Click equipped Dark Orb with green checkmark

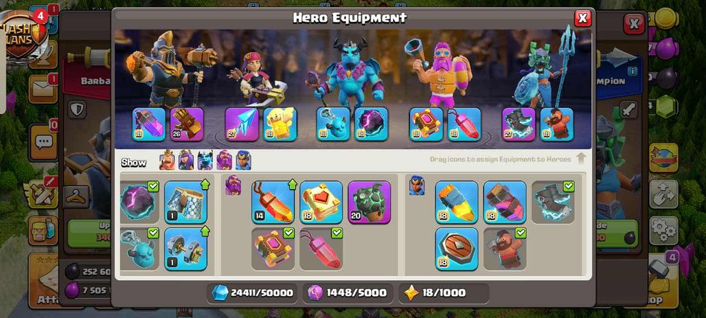coord(139,202)
